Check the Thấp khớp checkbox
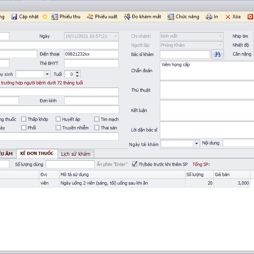The image size is (254, 254). [x=24, y=119]
